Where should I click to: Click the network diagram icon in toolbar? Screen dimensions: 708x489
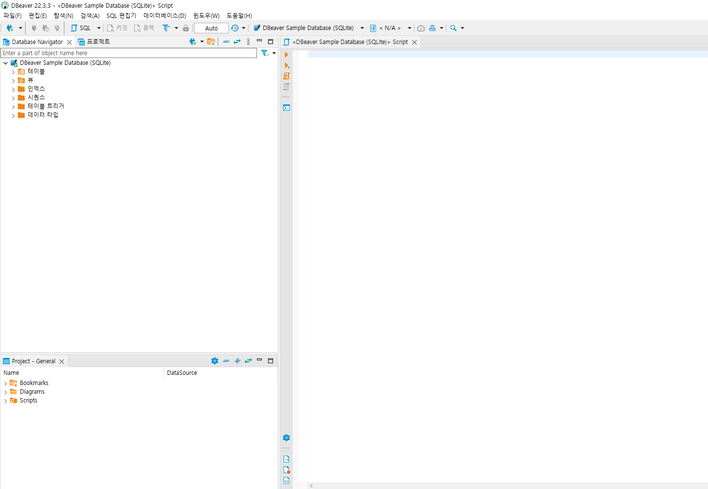(x=433, y=28)
